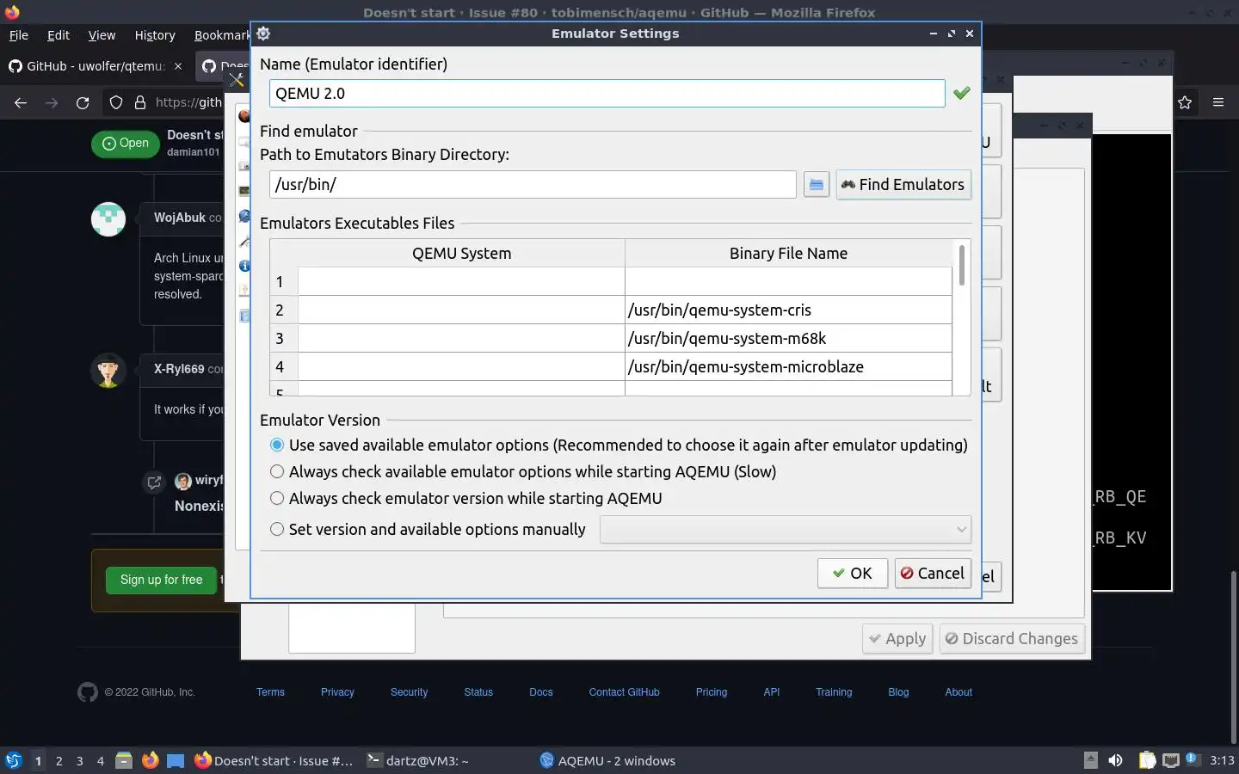Select row header 2 in executables table
This screenshot has height=774, width=1239.
point(284,310)
